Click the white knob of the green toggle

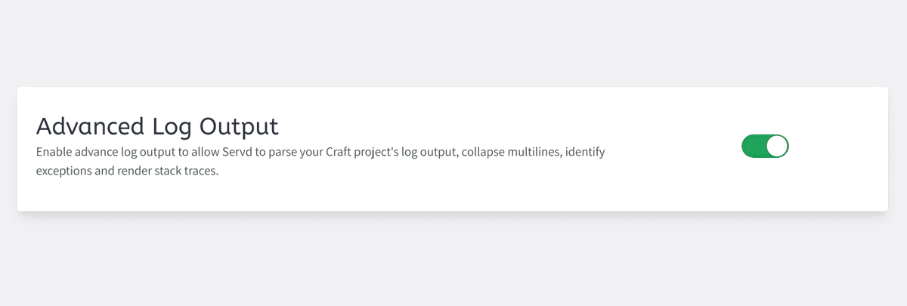click(777, 147)
